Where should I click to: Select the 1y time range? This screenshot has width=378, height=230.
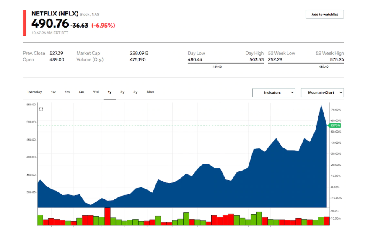pyautogui.click(x=109, y=92)
